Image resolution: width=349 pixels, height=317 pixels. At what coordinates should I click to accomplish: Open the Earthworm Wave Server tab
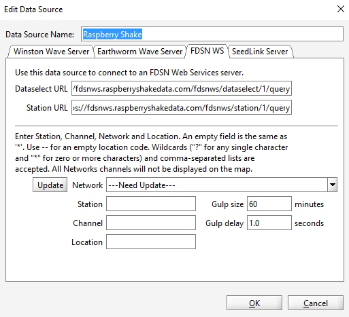139,52
